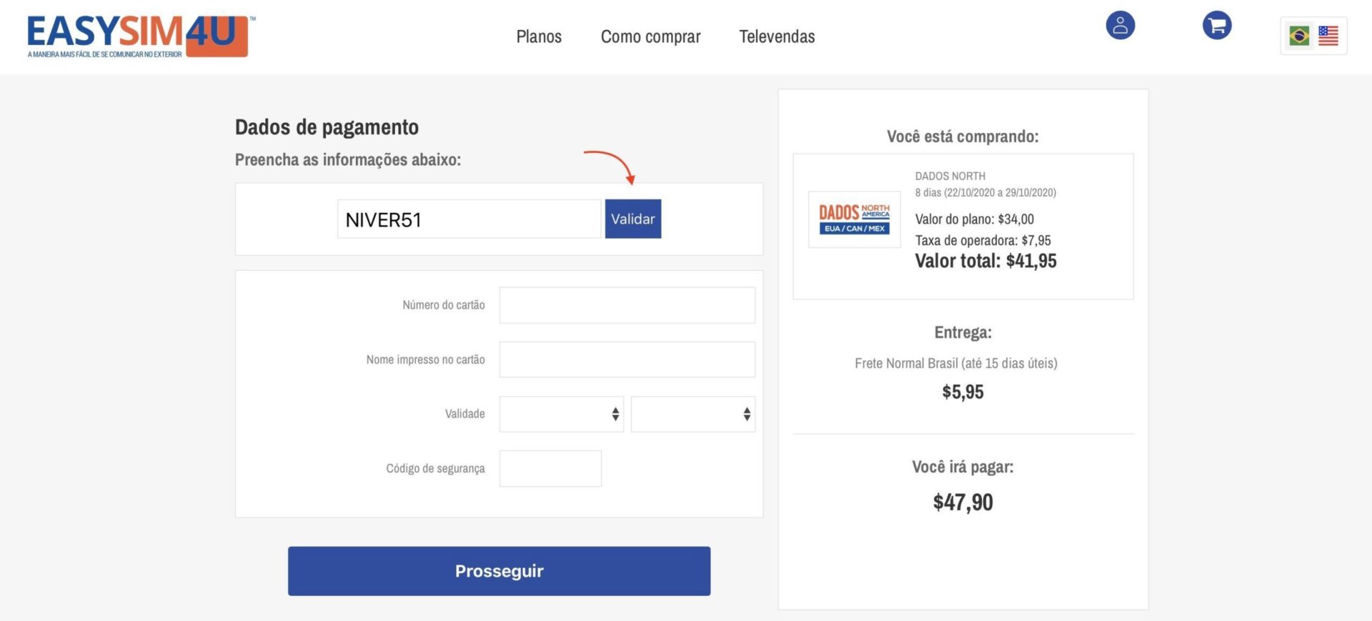Click the Número do cartão field
The width and height of the screenshot is (1372, 621).
627,305
